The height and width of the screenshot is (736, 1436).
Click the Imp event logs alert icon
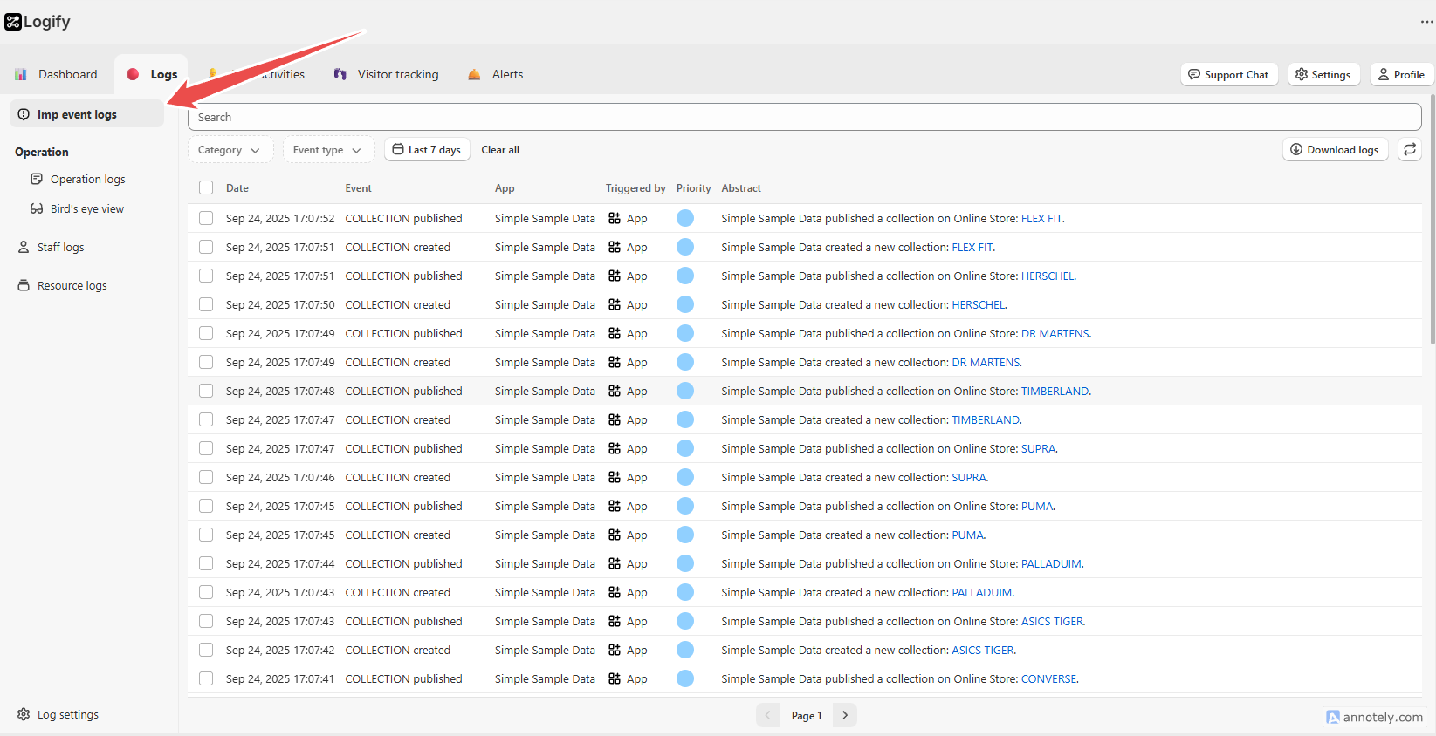[x=24, y=114]
